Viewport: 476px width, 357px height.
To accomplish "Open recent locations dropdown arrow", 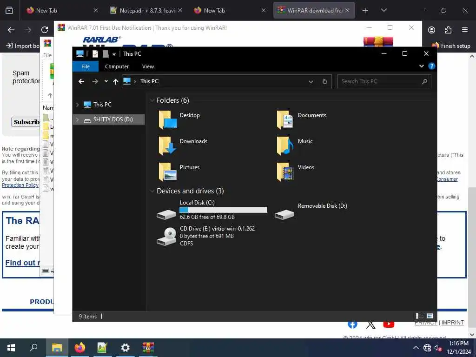I will 106,81.
